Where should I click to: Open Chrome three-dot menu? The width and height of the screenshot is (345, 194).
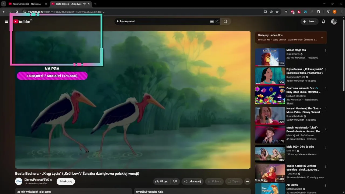[x=341, y=12]
